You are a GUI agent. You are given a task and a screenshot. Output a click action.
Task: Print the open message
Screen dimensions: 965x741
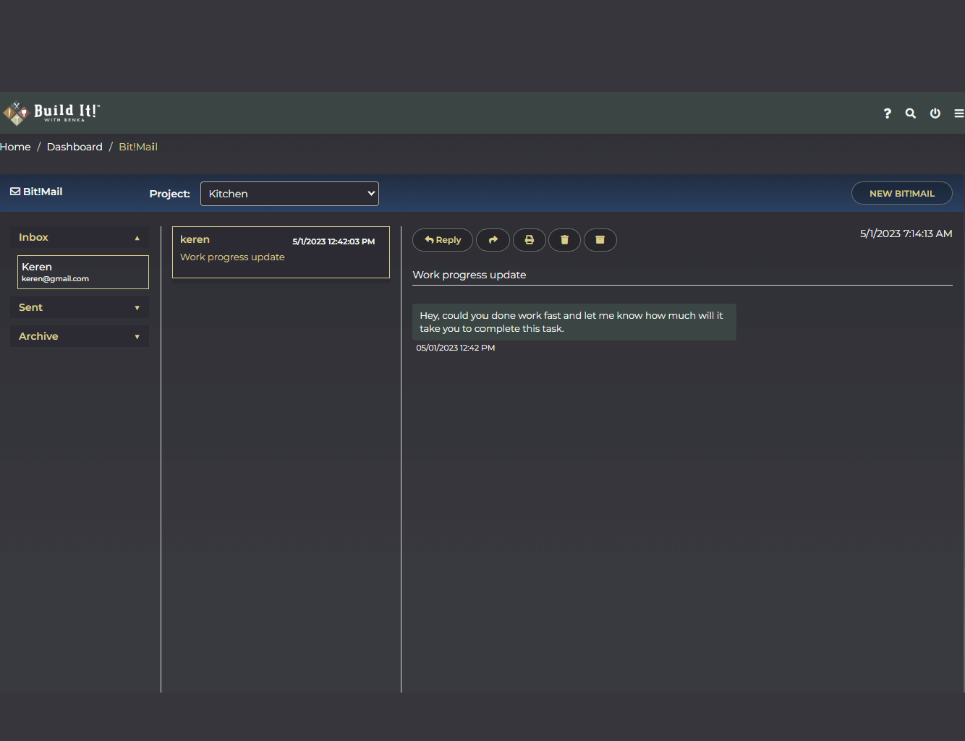pyautogui.click(x=530, y=240)
